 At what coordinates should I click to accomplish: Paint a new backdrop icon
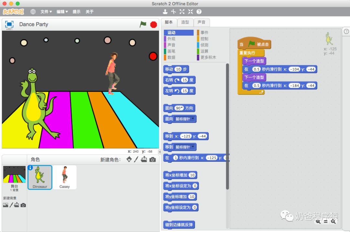click(x=11, y=205)
